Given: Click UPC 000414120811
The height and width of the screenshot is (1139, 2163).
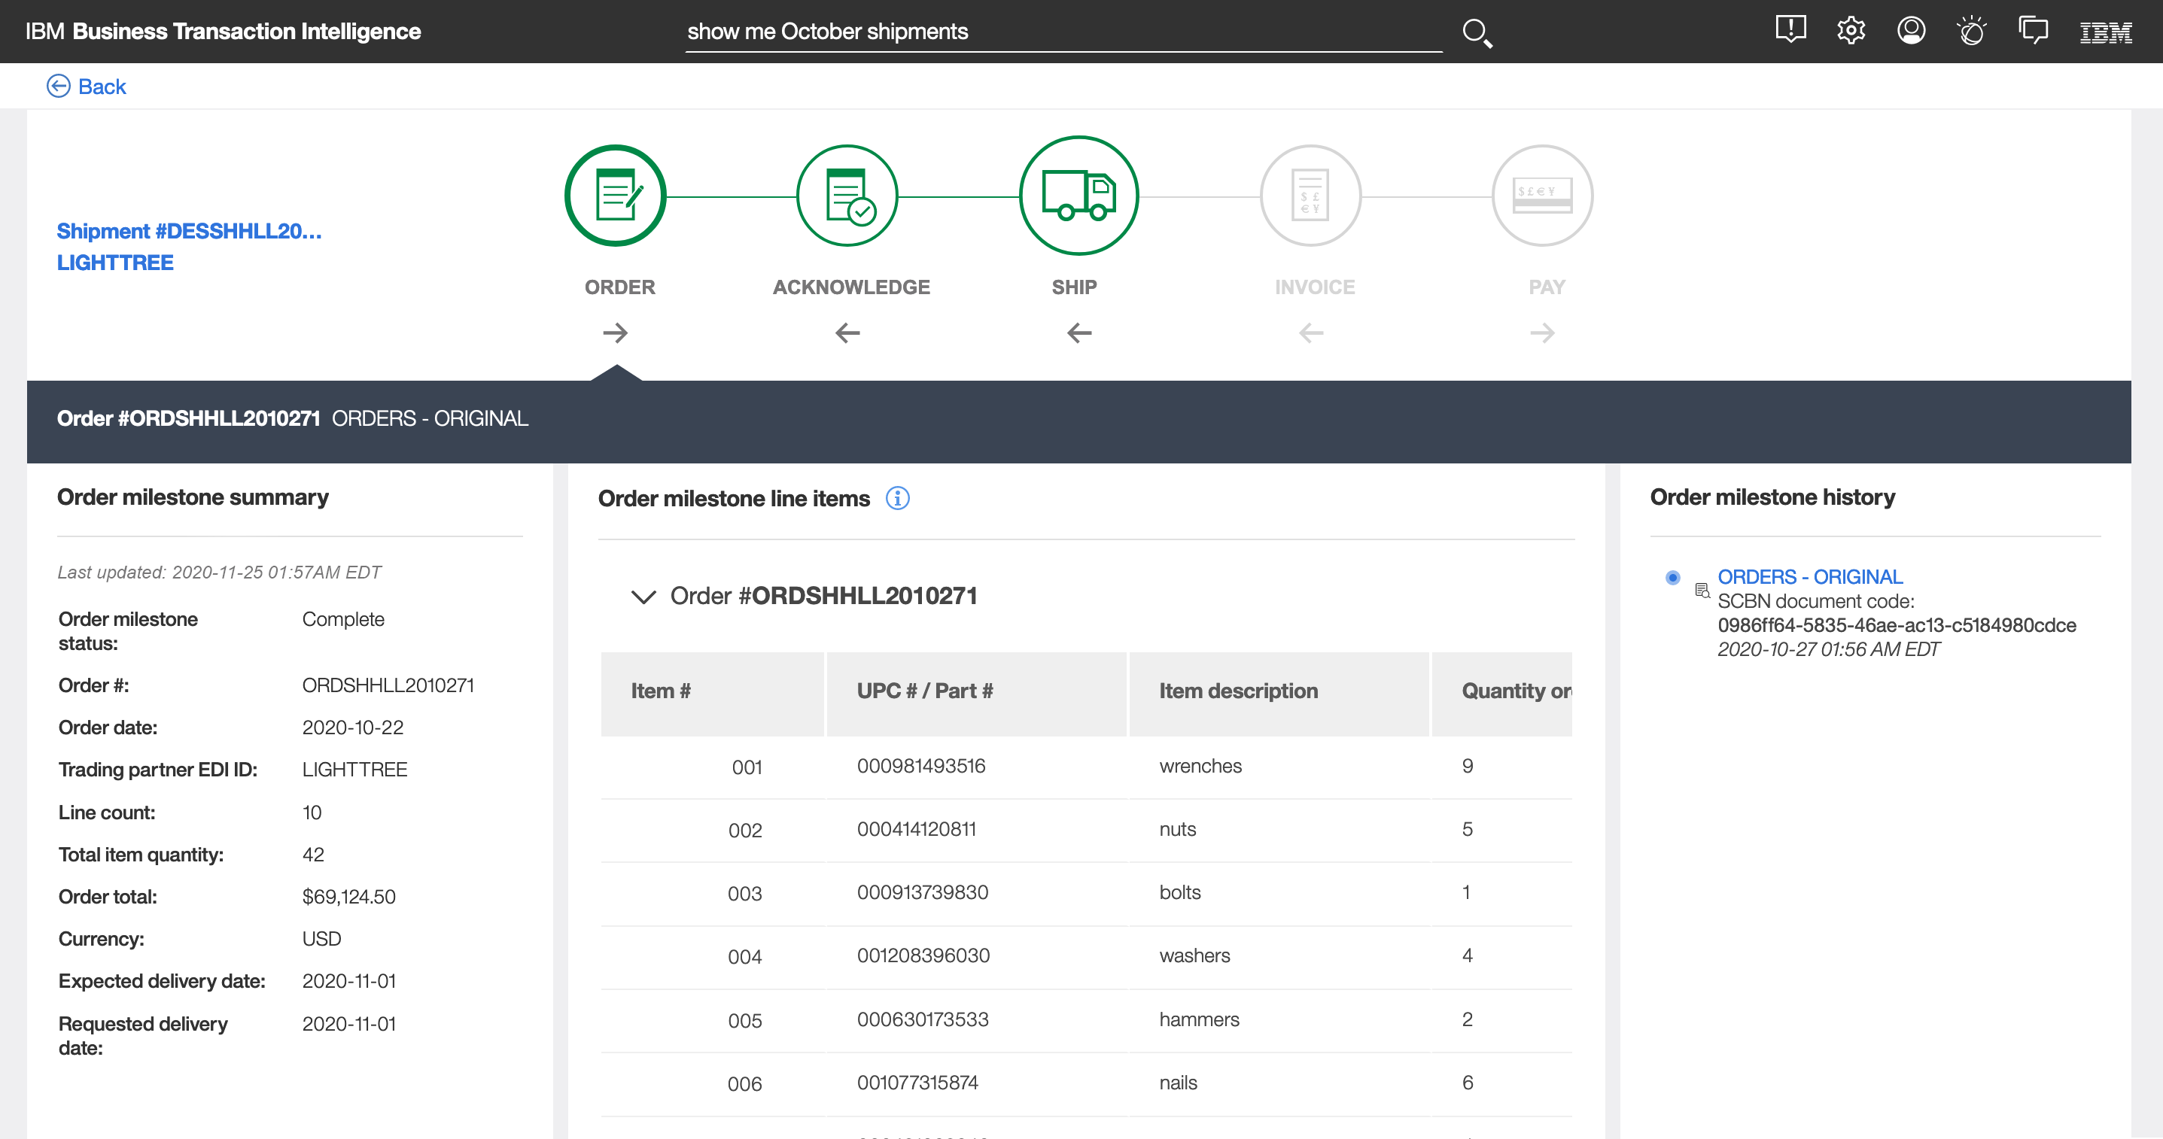Looking at the screenshot, I should point(916,829).
